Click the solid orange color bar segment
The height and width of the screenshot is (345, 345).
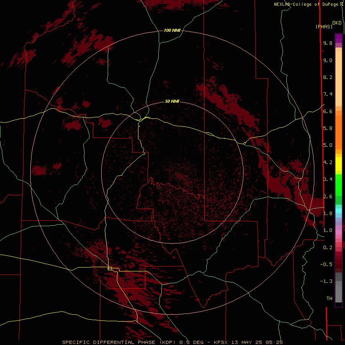[338, 132]
